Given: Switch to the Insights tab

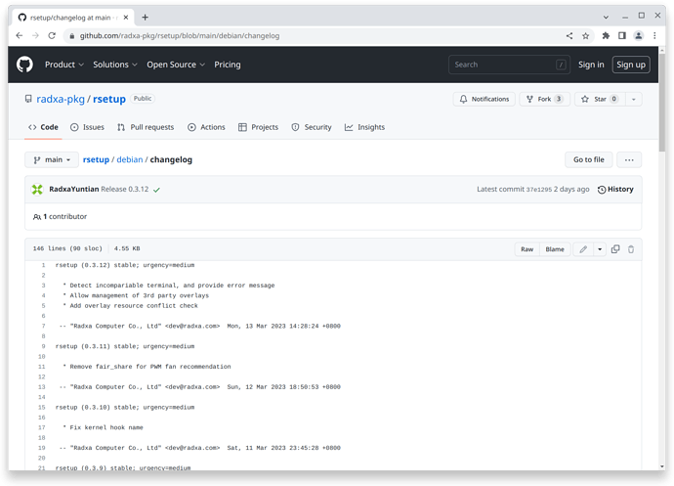Looking at the screenshot, I should click(x=365, y=127).
